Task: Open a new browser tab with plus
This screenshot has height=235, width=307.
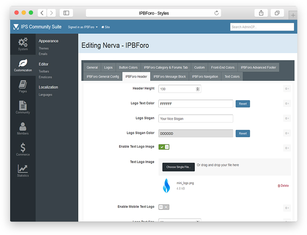Action: click(x=293, y=15)
